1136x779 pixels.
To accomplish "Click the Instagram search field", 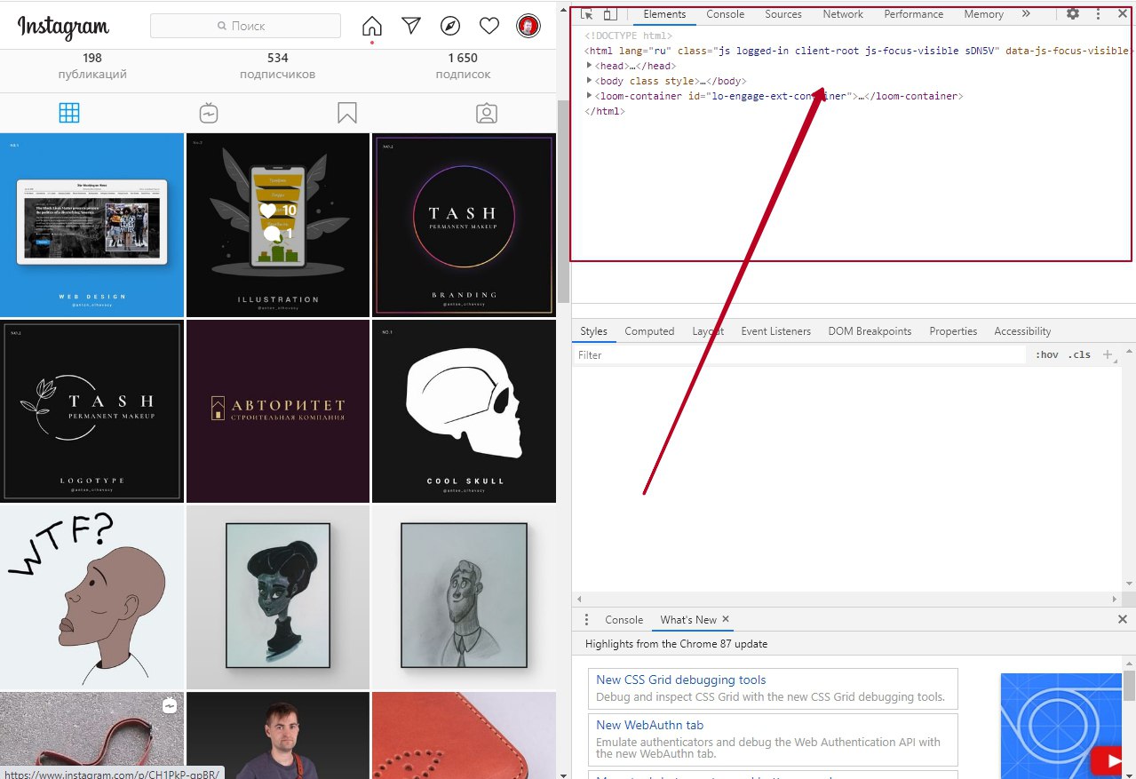I will tap(246, 26).
